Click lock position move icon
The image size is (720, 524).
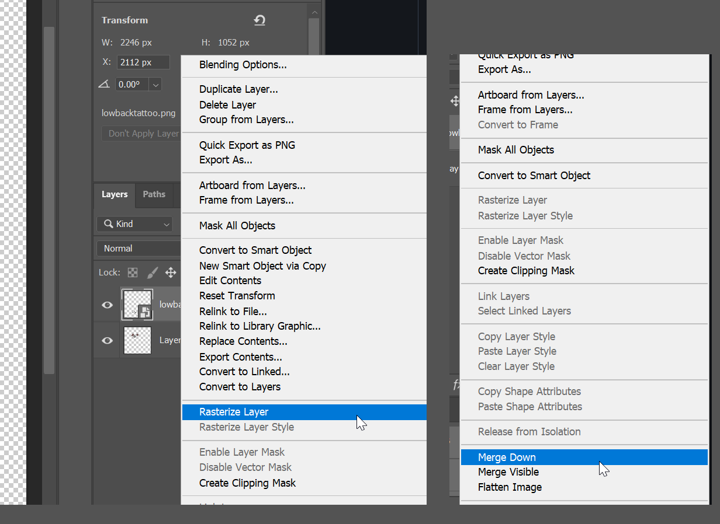pos(171,273)
